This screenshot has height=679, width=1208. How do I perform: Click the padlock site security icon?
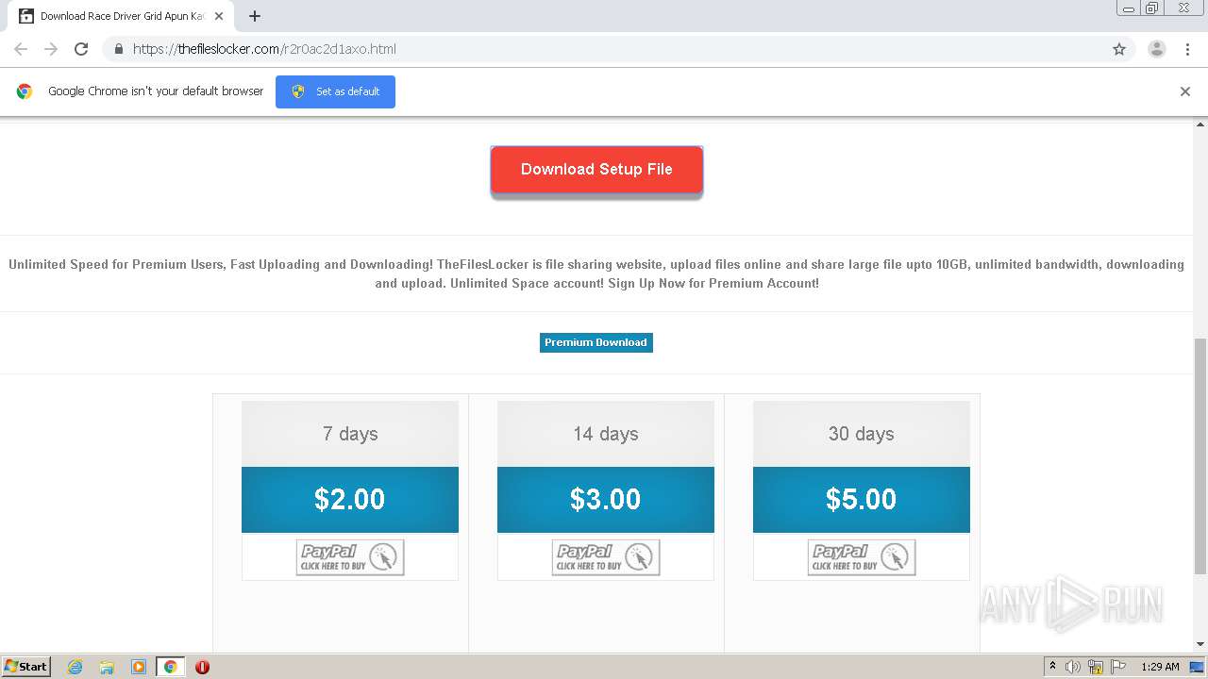pos(118,49)
